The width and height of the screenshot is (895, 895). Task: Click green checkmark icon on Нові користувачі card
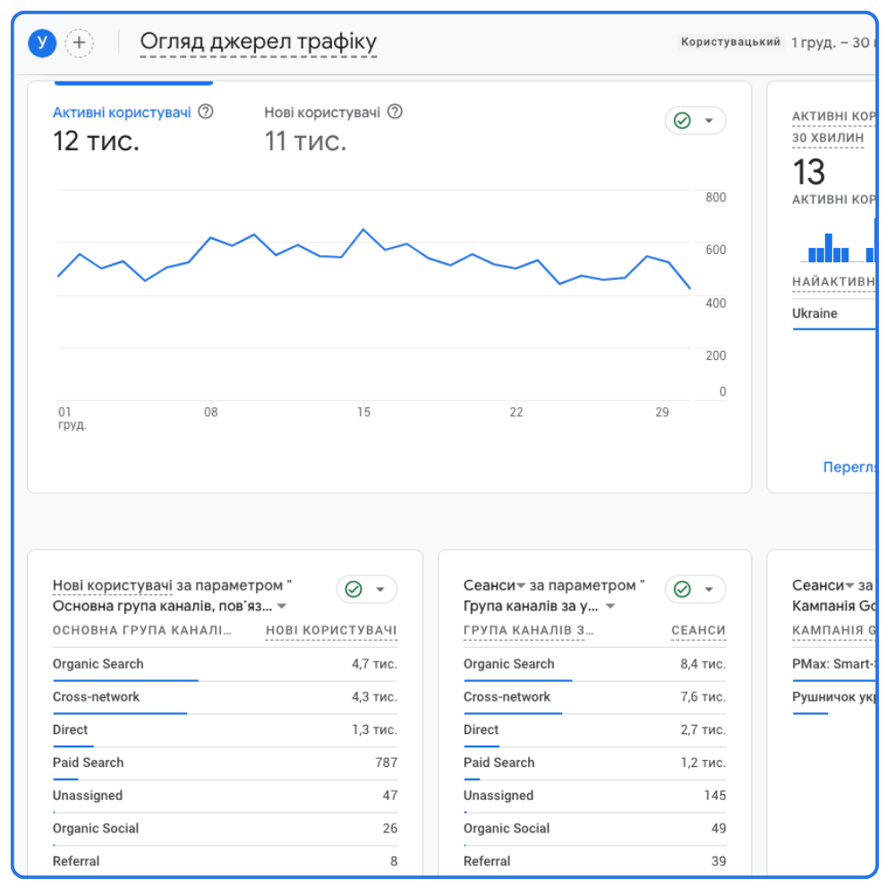click(354, 589)
